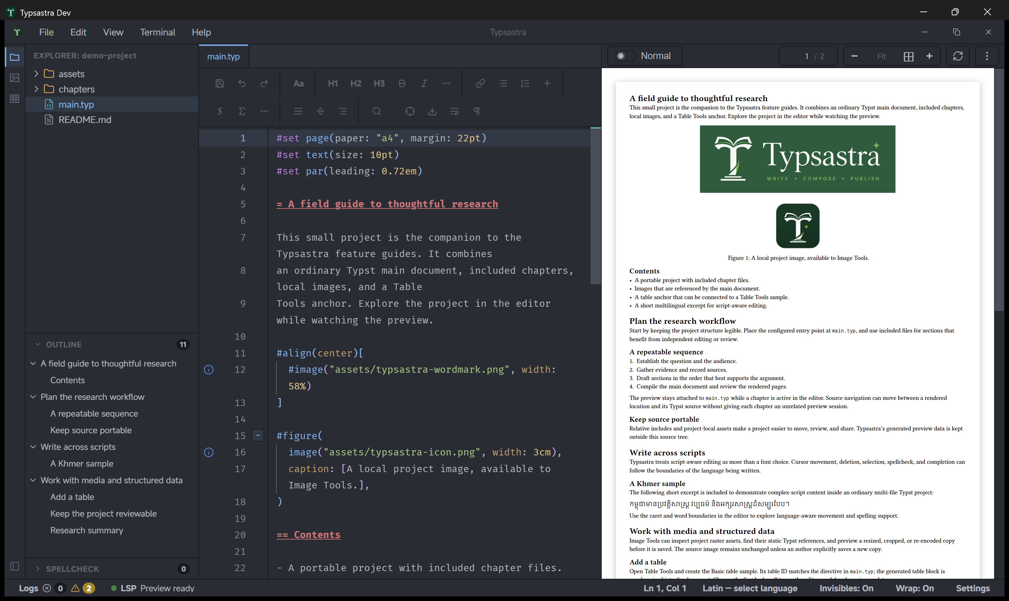Open more formatting options beside Italic
Image resolution: width=1009 pixels, height=601 pixels.
point(447,83)
